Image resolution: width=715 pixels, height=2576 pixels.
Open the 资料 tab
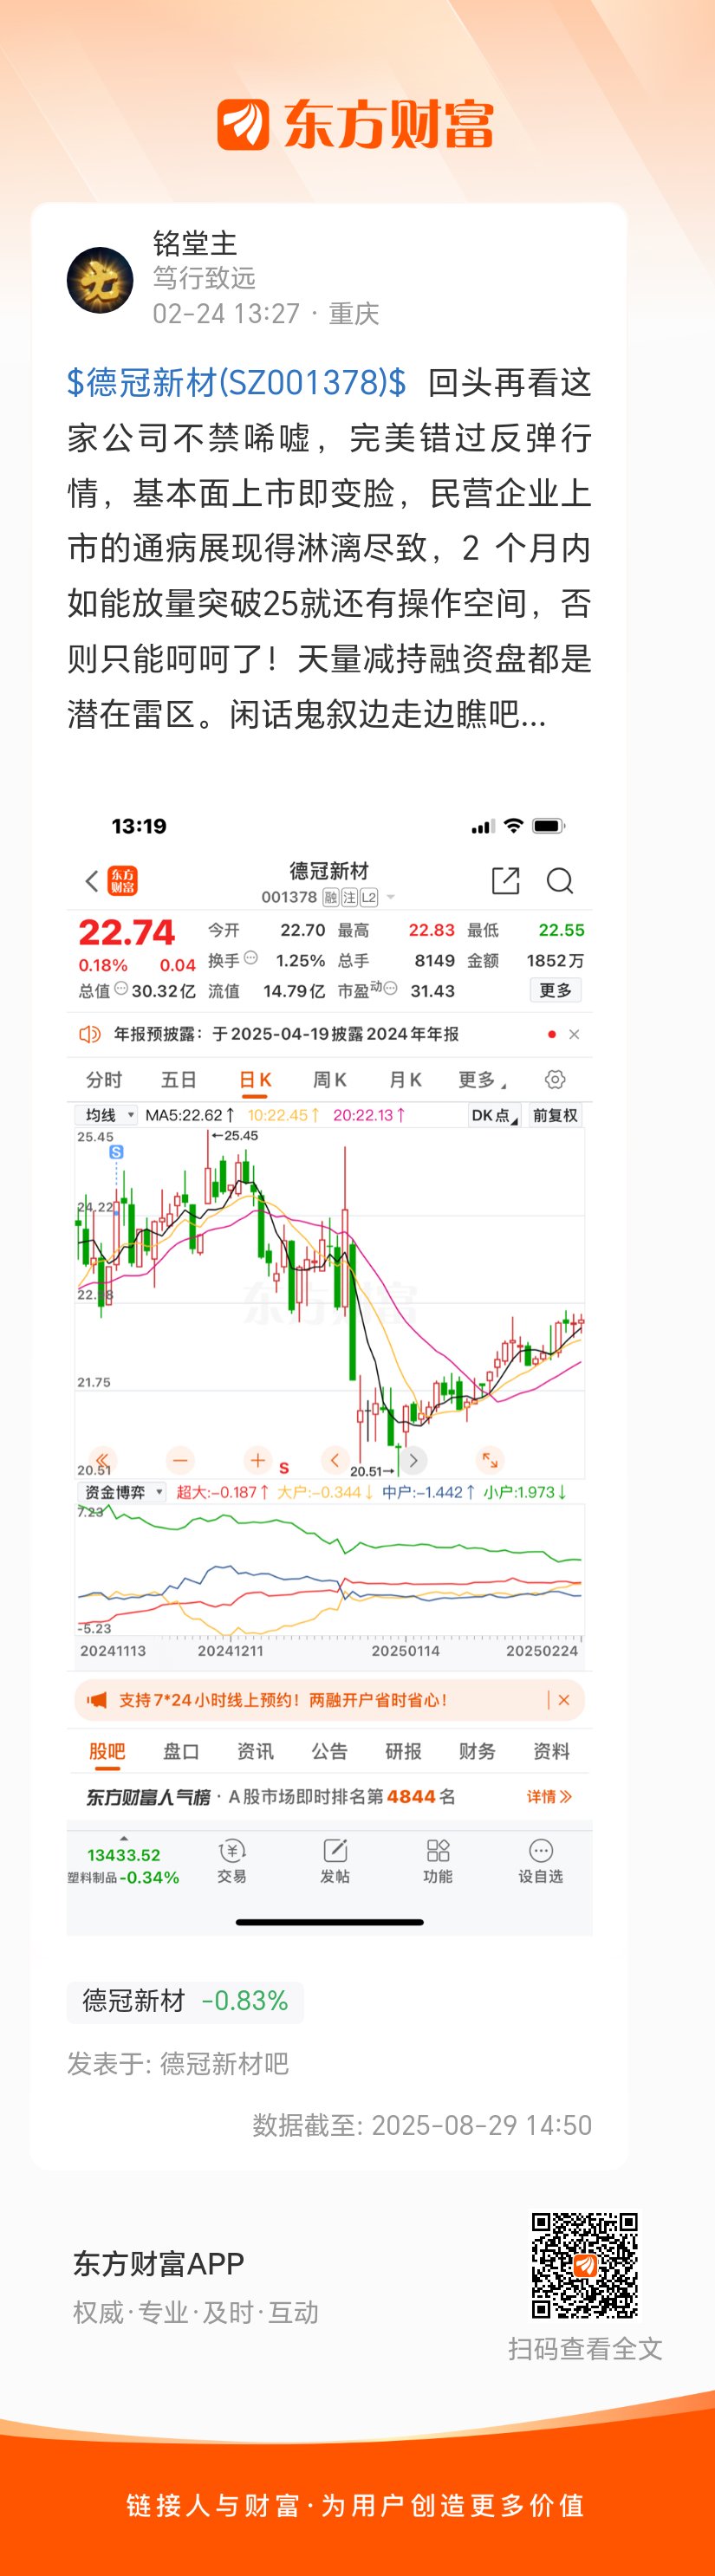(x=551, y=1751)
